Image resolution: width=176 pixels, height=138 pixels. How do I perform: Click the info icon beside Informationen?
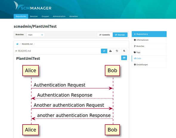[135, 40]
